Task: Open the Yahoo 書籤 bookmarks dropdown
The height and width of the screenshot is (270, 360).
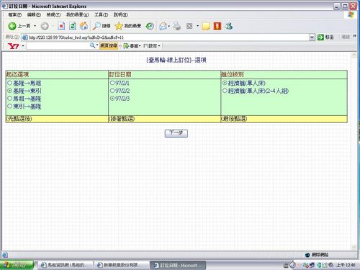Action: point(132,46)
